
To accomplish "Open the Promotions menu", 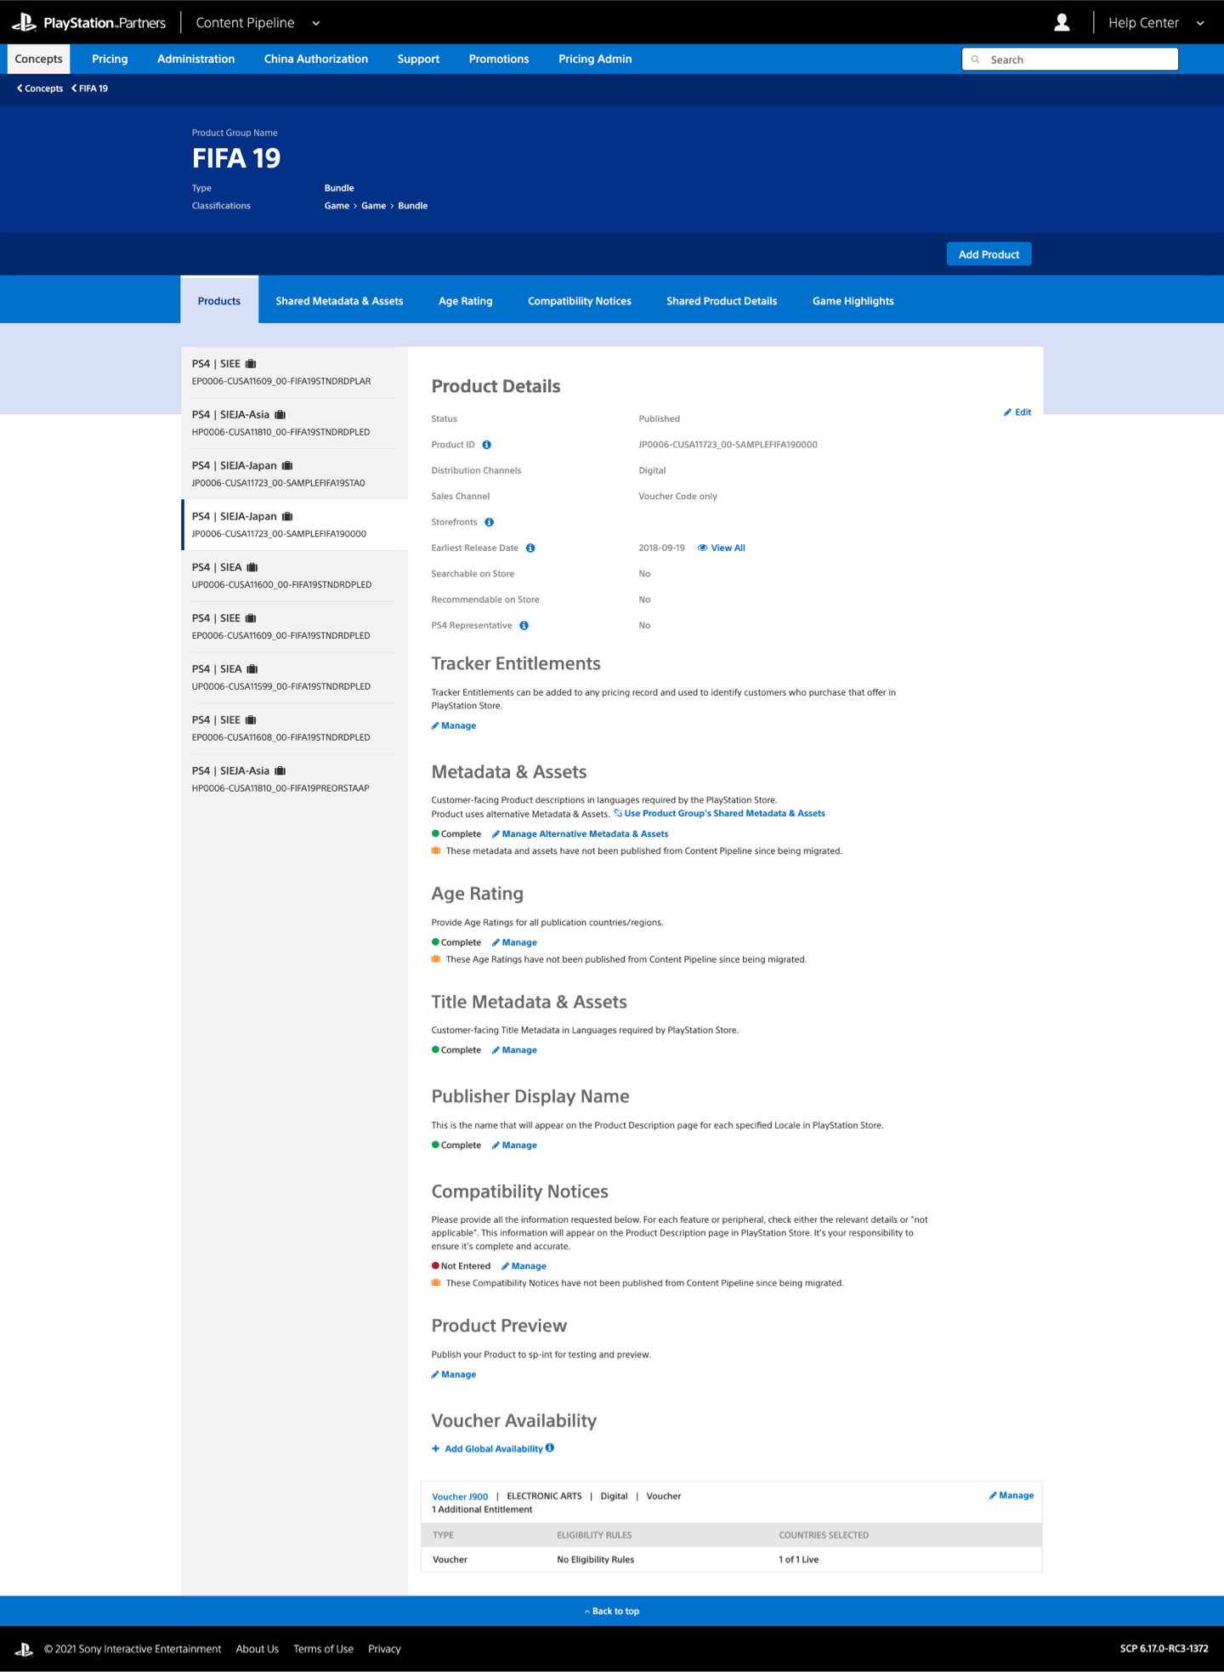I will click(499, 59).
